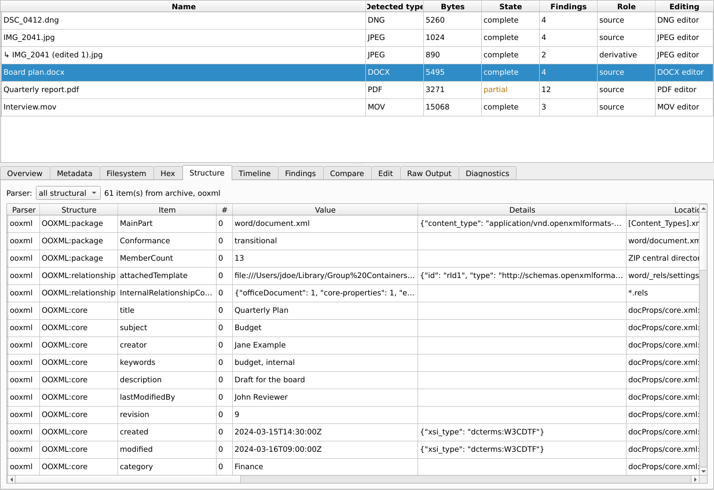
Task: Sort structure table by Structure header
Action: (x=79, y=210)
